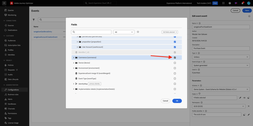Expand the Implementation details node
The width and height of the screenshot is (253, 126).
click(x=74, y=89)
